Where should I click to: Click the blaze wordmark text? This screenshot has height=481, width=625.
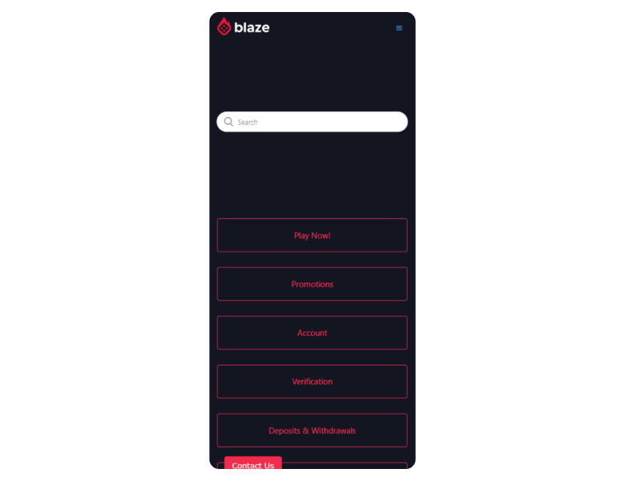point(252,27)
